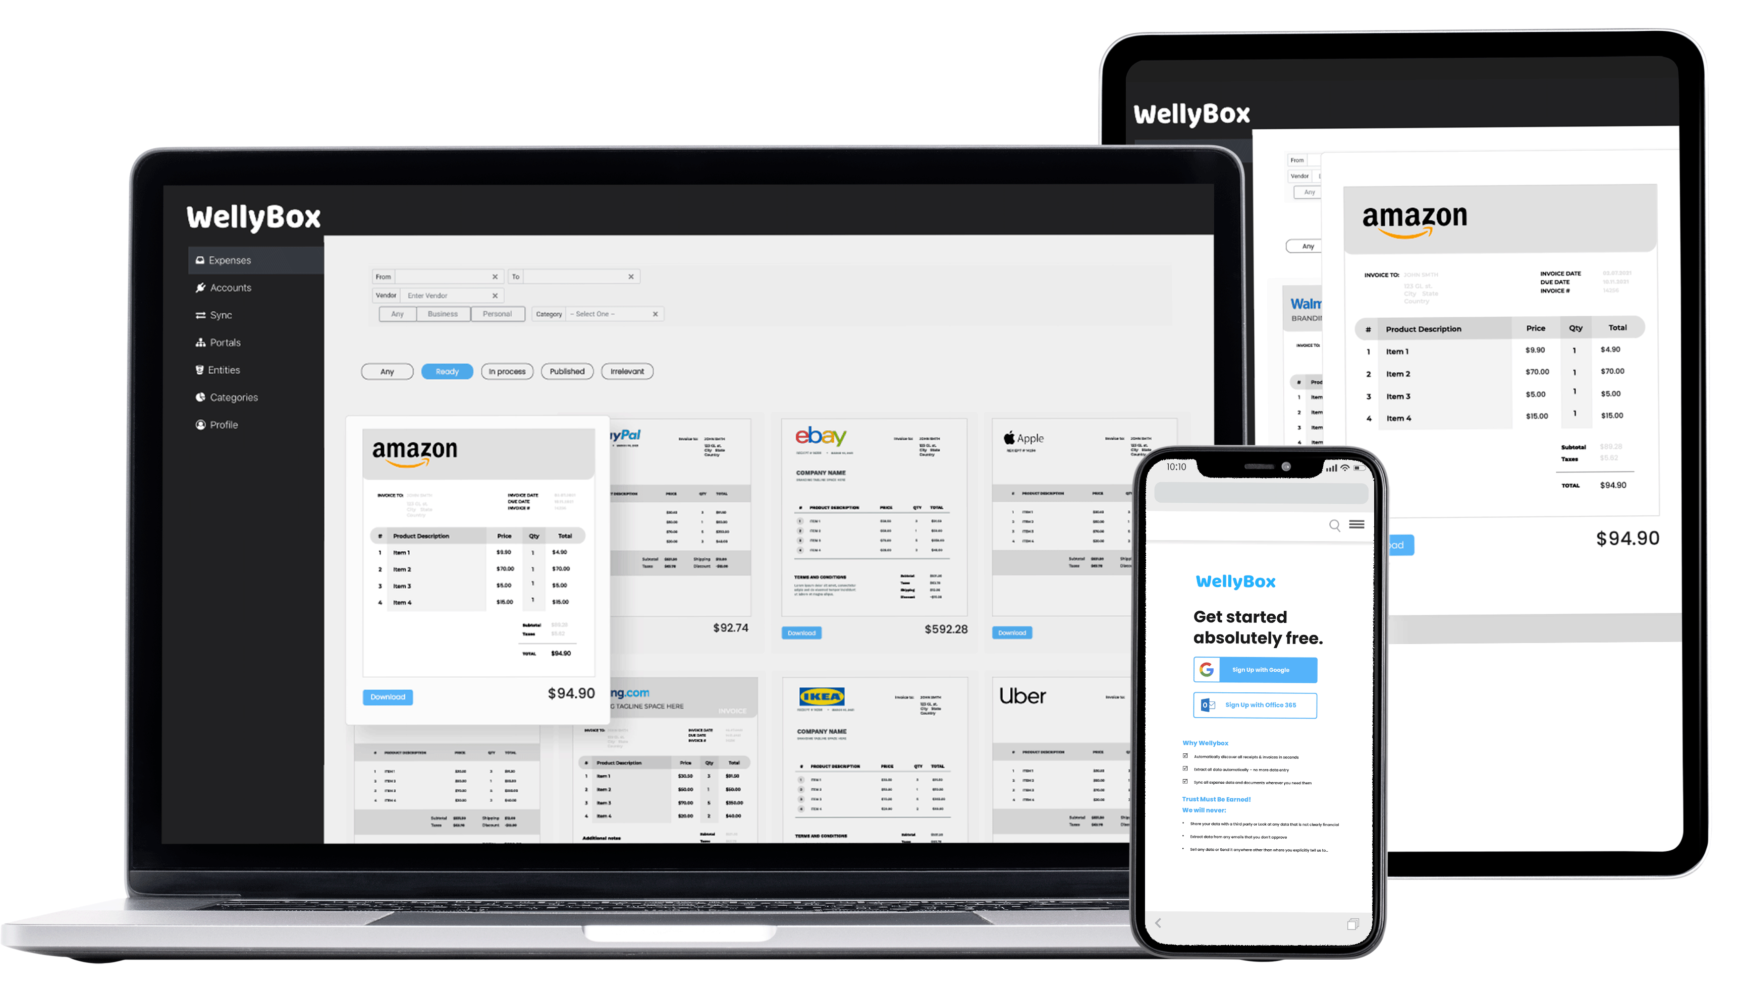
Task: Select the Irrelevant status filter
Action: pyautogui.click(x=625, y=371)
